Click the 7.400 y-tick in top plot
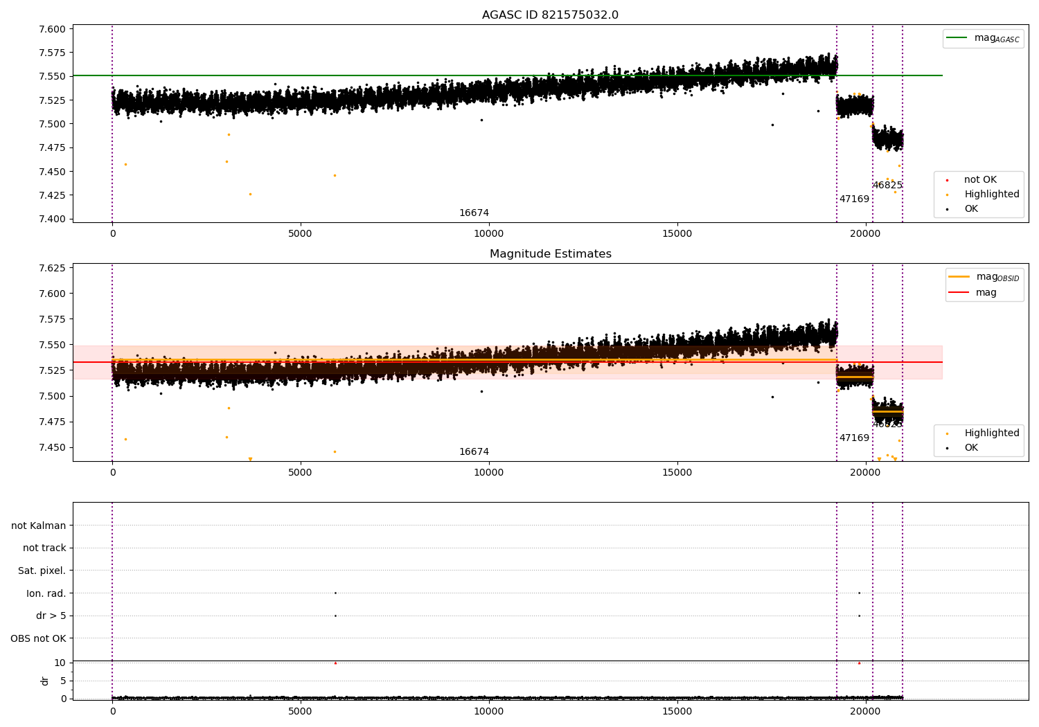The width and height of the screenshot is (1039, 727). click(x=53, y=219)
